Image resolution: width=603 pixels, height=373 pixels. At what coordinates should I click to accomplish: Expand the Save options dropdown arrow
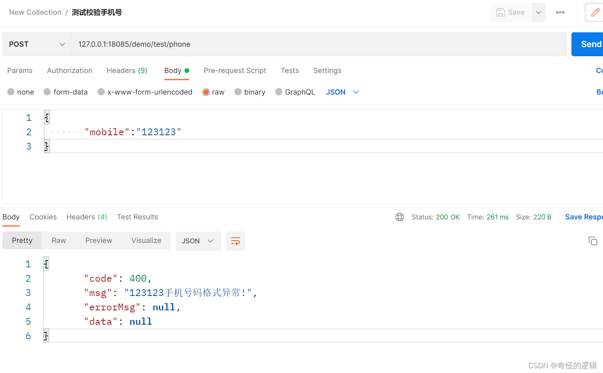pos(539,12)
